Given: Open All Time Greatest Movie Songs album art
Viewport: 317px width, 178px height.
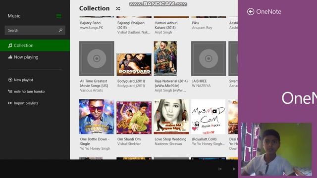Looking at the screenshot, I should click(x=97, y=58).
